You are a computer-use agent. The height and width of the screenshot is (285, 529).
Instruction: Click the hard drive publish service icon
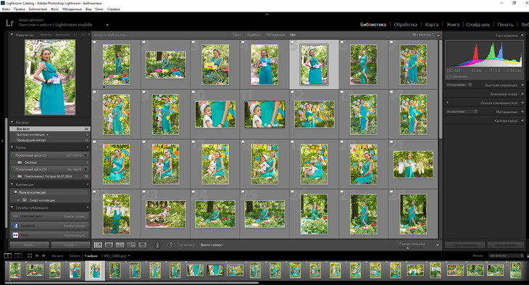(x=15, y=216)
